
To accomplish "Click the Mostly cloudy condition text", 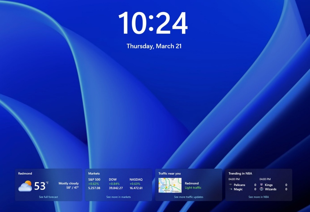I will [x=69, y=183].
